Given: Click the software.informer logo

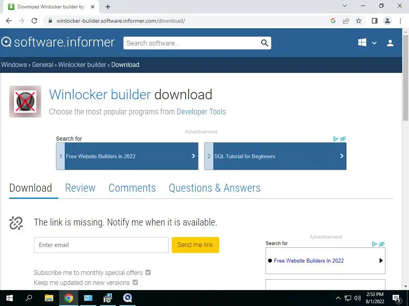Looking at the screenshot, I should tap(58, 42).
